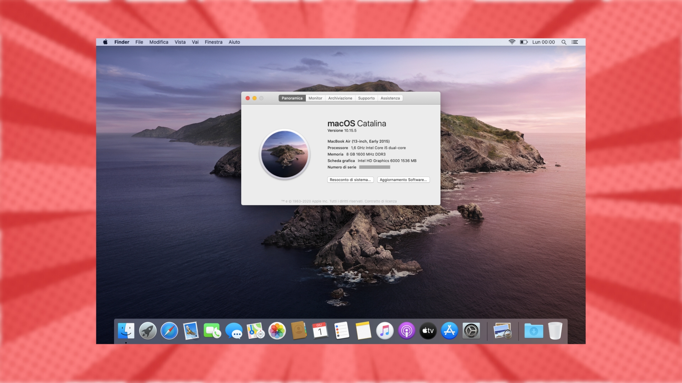Viewport: 682px width, 383px height.
Task: Open Contacts from the Dock
Action: (x=299, y=331)
